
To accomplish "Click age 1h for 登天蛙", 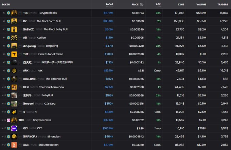I will coord(159,62).
